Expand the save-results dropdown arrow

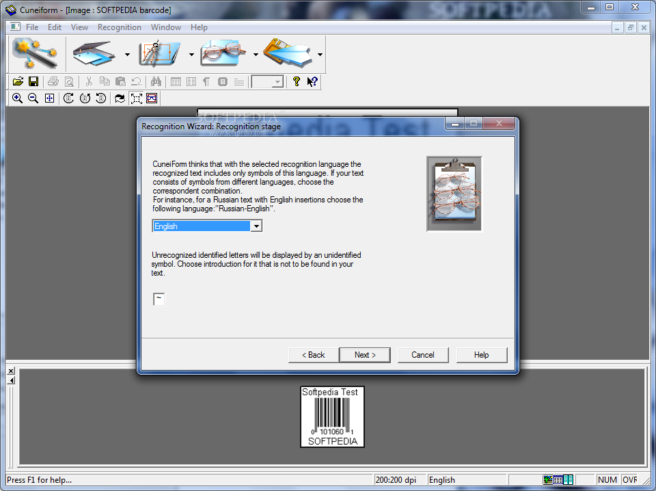(x=320, y=55)
